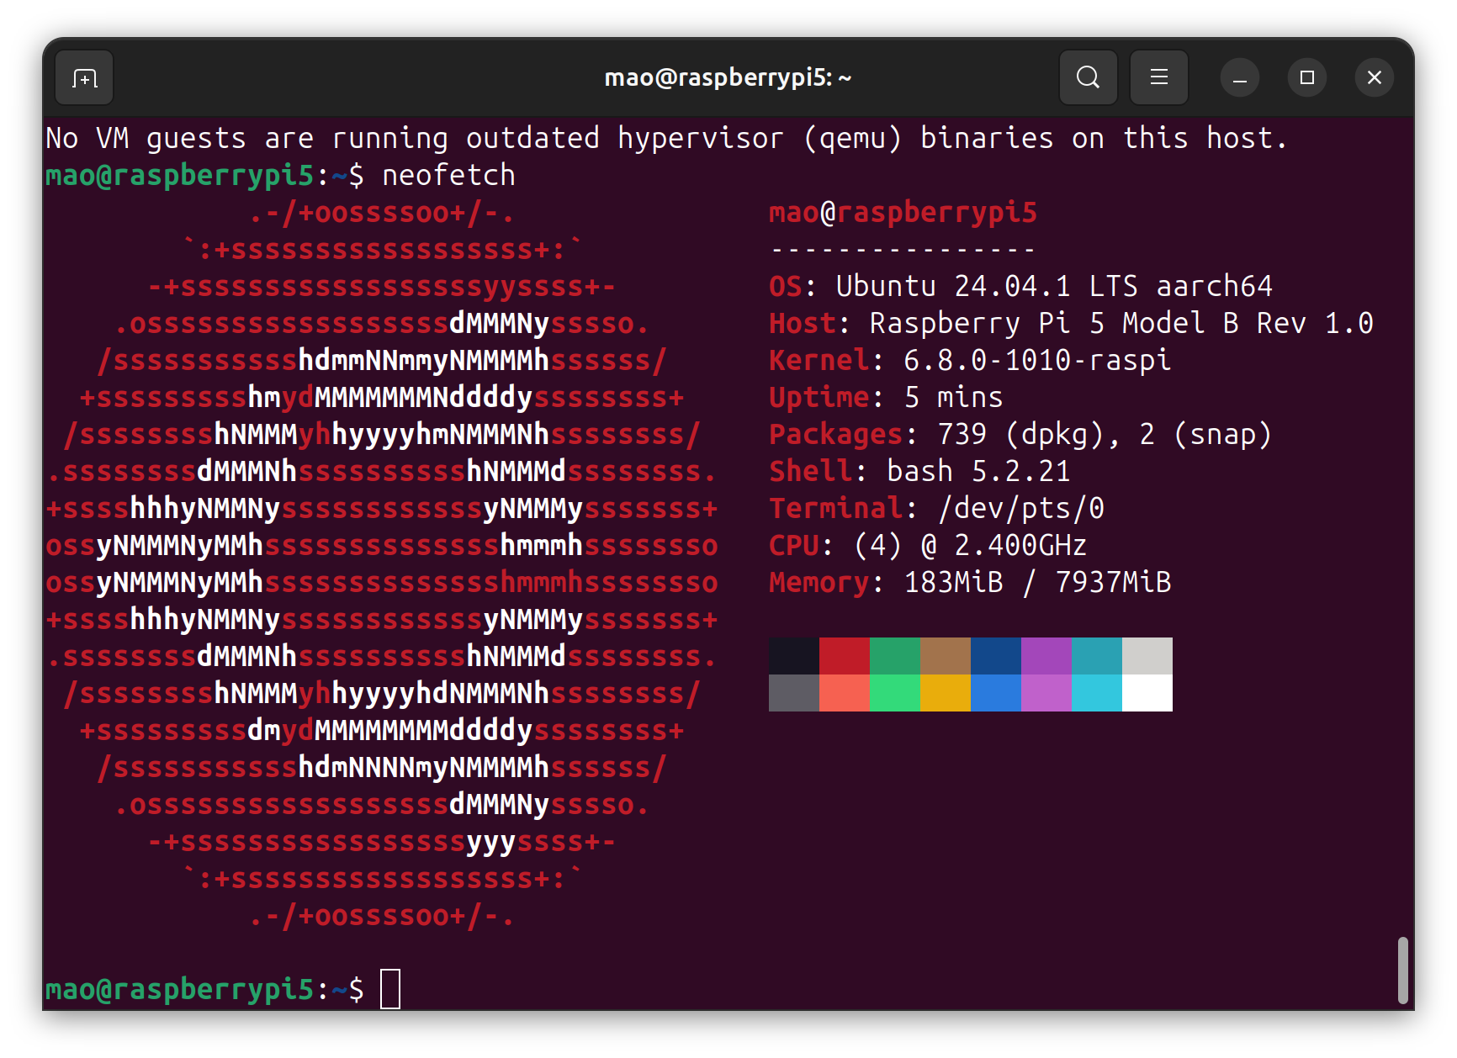
Task: Click the brown swatch in neofetch palette
Action: 945,656
